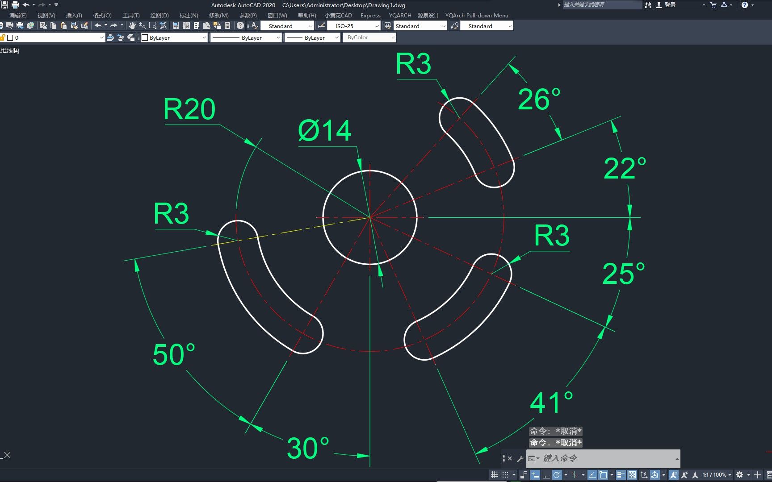Open the Express menu
Viewport: 772px width, 482px height.
click(x=370, y=15)
